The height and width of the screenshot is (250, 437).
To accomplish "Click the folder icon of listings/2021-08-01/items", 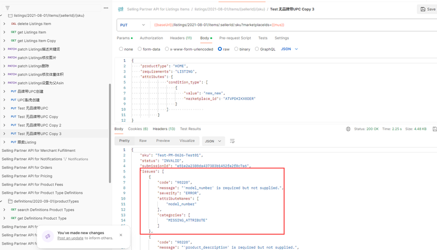I will (10, 16).
